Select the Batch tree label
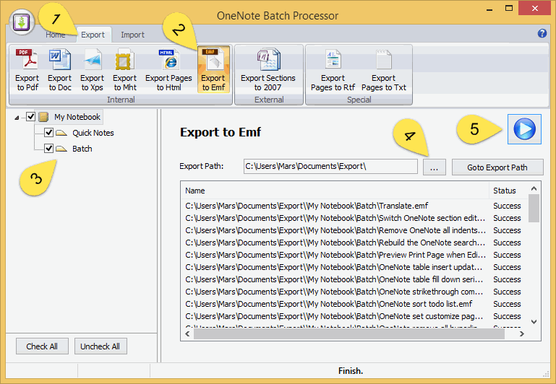Image resolution: width=556 pixels, height=384 pixels. (x=82, y=149)
